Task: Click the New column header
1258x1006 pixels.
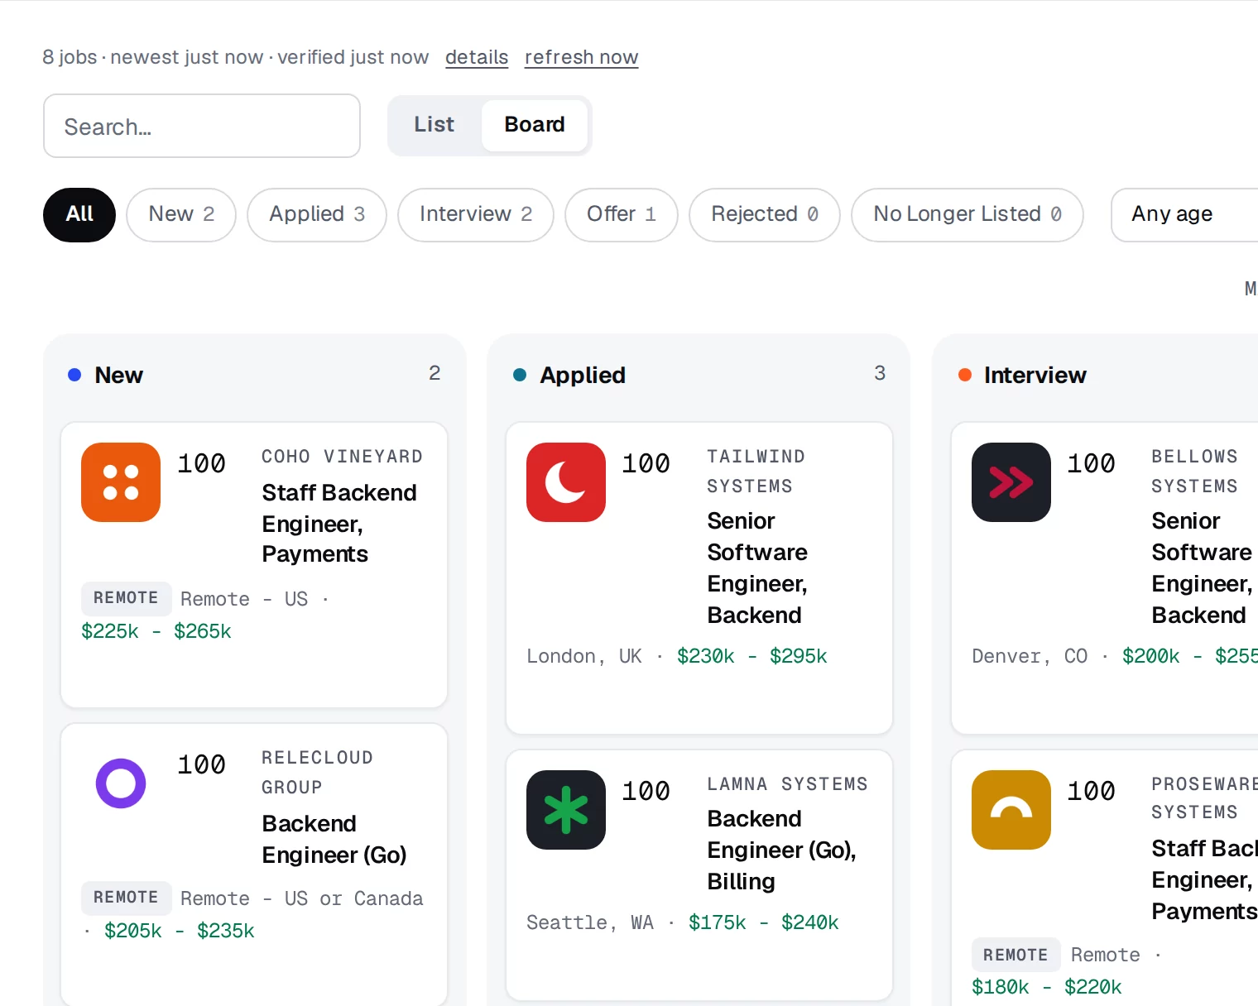Action: [119, 376]
